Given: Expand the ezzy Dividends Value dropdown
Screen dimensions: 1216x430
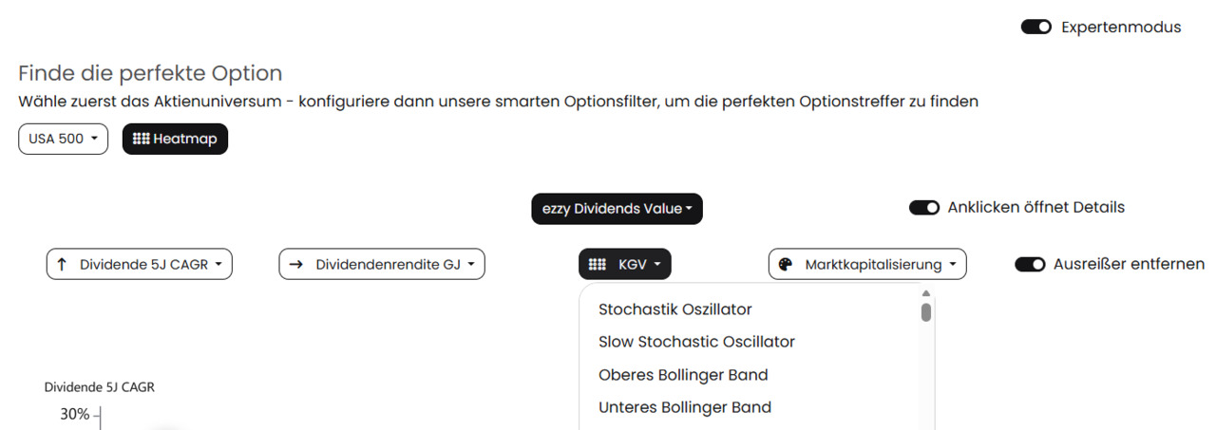Looking at the screenshot, I should pos(617,208).
